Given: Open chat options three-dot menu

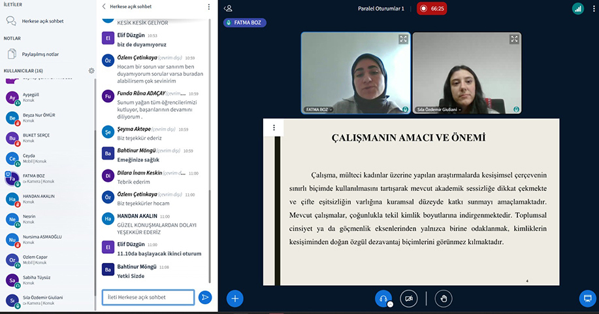Looking at the screenshot, I should [x=209, y=7].
